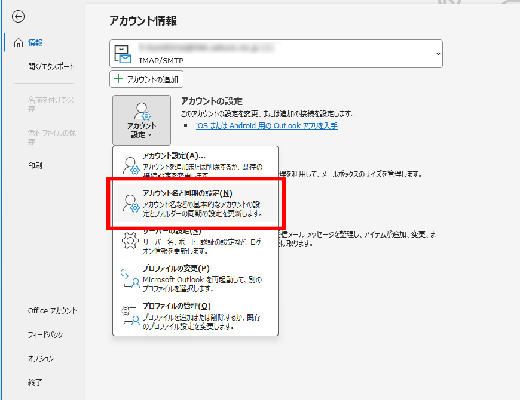This screenshot has height=400, width=520.
Task: Click the サーバーの設定 gear icon
Action: point(130,239)
